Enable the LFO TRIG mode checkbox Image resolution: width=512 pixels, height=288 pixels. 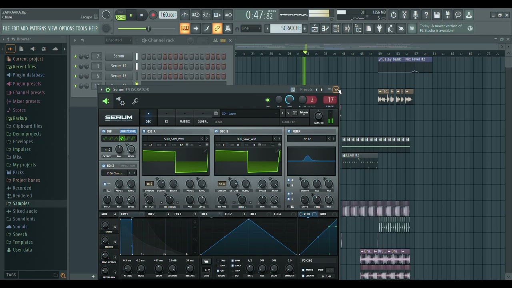point(218,260)
